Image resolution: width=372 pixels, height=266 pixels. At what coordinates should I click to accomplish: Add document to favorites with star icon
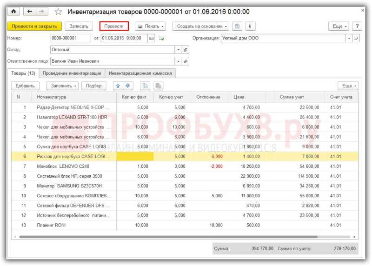click(58, 12)
